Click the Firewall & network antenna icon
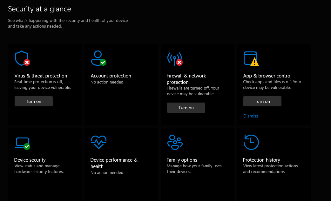The width and height of the screenshot is (331, 201). pos(174,58)
